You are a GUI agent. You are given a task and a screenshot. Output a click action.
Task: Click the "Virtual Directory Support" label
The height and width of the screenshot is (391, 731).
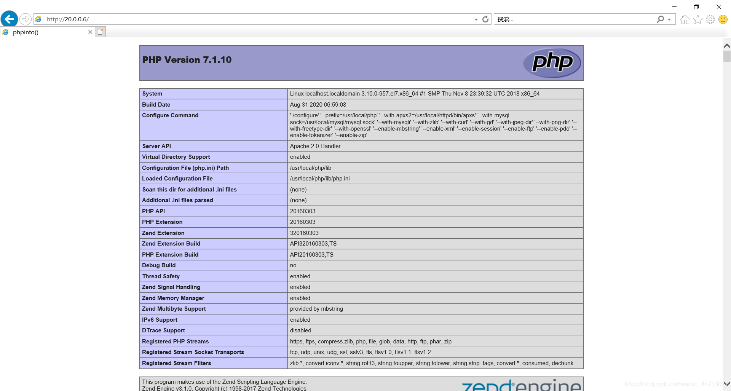pyautogui.click(x=176, y=157)
